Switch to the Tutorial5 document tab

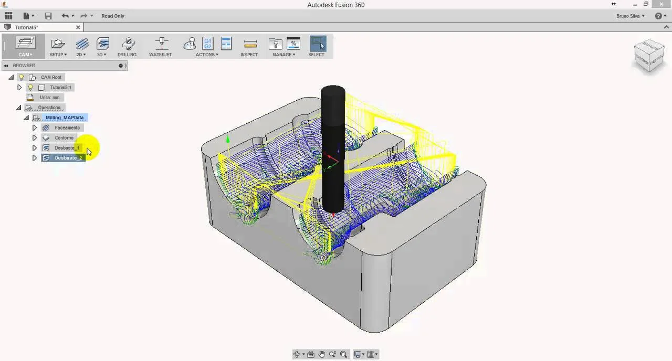pos(26,27)
